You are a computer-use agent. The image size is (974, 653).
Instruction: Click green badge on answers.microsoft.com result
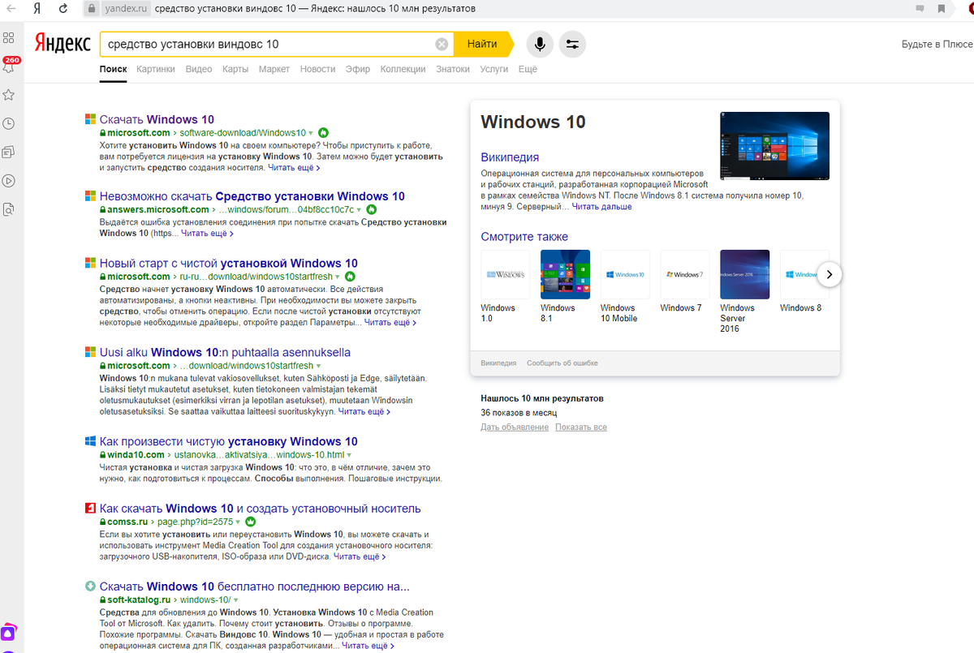click(371, 209)
